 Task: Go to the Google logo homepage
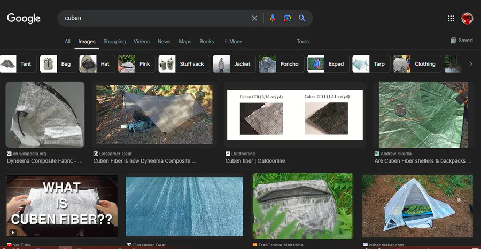point(24,18)
